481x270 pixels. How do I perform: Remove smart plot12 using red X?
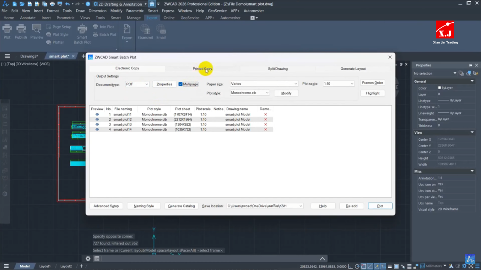(x=265, y=119)
